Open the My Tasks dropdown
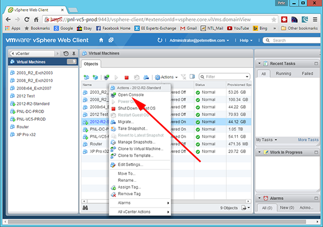The width and height of the screenshot is (323, 227). pyautogui.click(x=267, y=140)
